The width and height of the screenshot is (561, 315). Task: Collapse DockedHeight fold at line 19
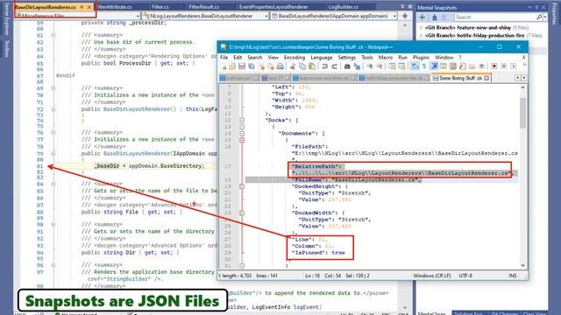click(242, 186)
